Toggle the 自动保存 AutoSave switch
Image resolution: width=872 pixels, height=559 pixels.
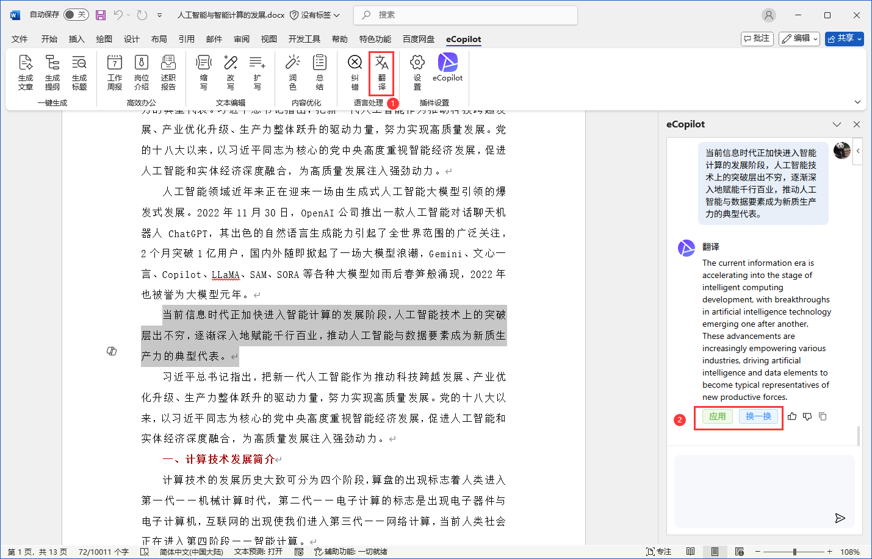76,15
